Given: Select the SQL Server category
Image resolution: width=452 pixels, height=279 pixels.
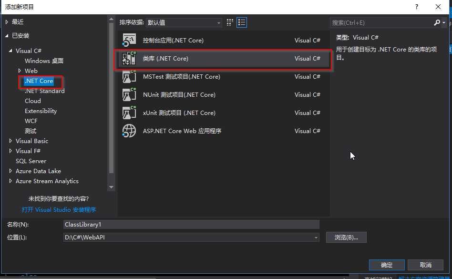Looking at the screenshot, I should pyautogui.click(x=31, y=161).
